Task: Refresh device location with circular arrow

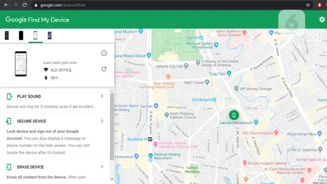Action: click(104, 69)
